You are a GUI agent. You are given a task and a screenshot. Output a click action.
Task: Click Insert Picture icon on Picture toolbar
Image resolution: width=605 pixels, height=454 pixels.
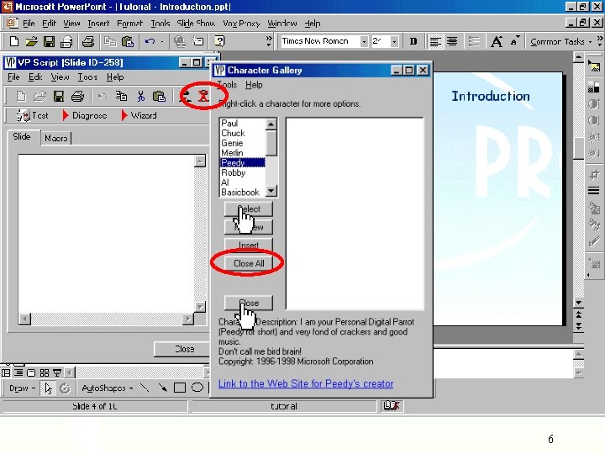[x=594, y=66]
